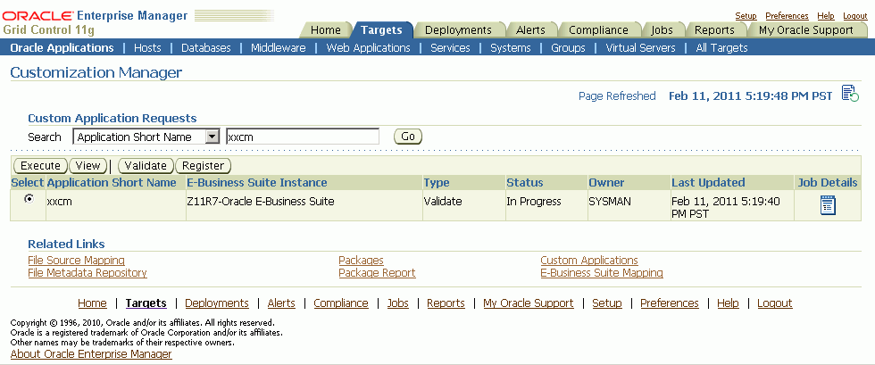Click the Setup link at top right
Screen dimensions: 875x365
point(746,16)
